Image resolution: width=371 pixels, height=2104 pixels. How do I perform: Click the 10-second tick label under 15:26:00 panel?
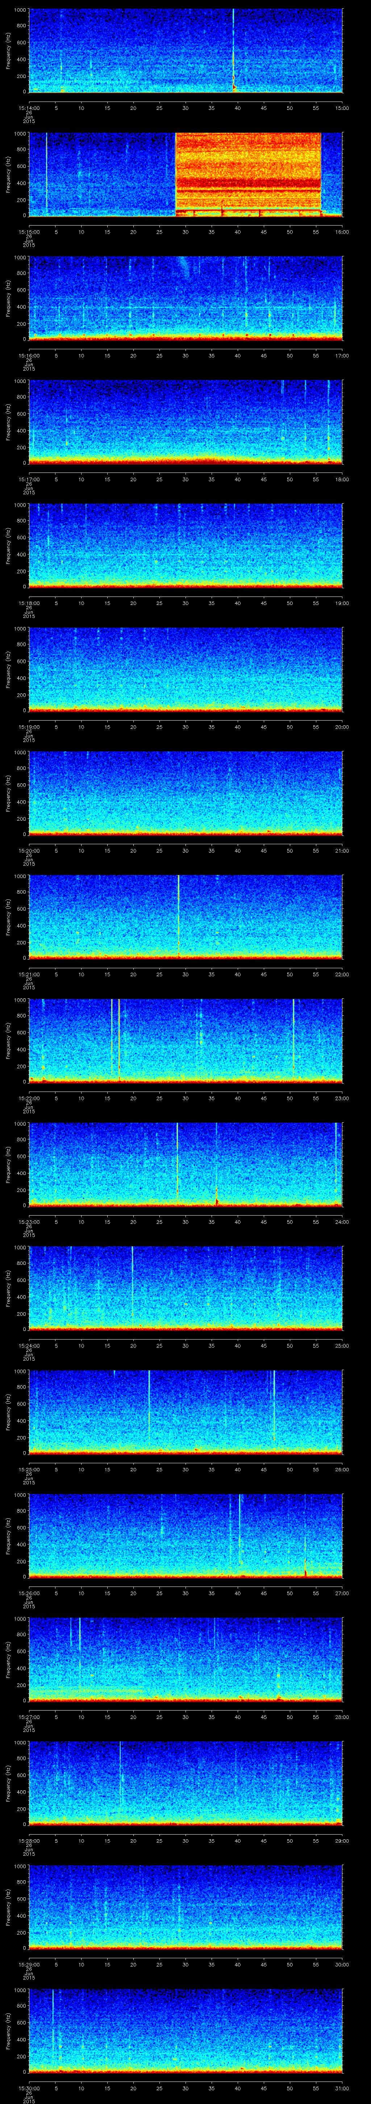pyautogui.click(x=82, y=1593)
